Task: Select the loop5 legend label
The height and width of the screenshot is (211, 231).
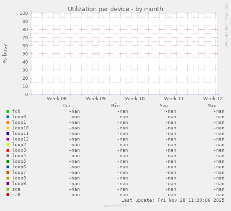Action: pyautogui.click(x=19, y=161)
